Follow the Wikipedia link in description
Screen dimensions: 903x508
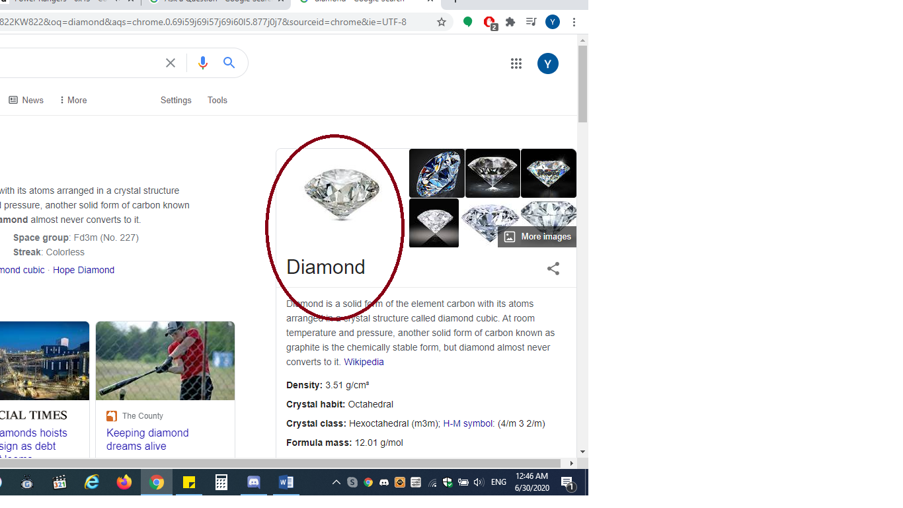[364, 362]
